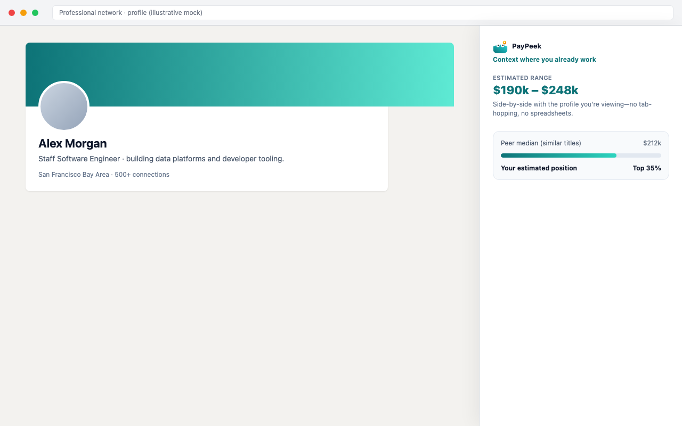Click the side-by-side description text
The height and width of the screenshot is (426, 682).
coord(572,109)
